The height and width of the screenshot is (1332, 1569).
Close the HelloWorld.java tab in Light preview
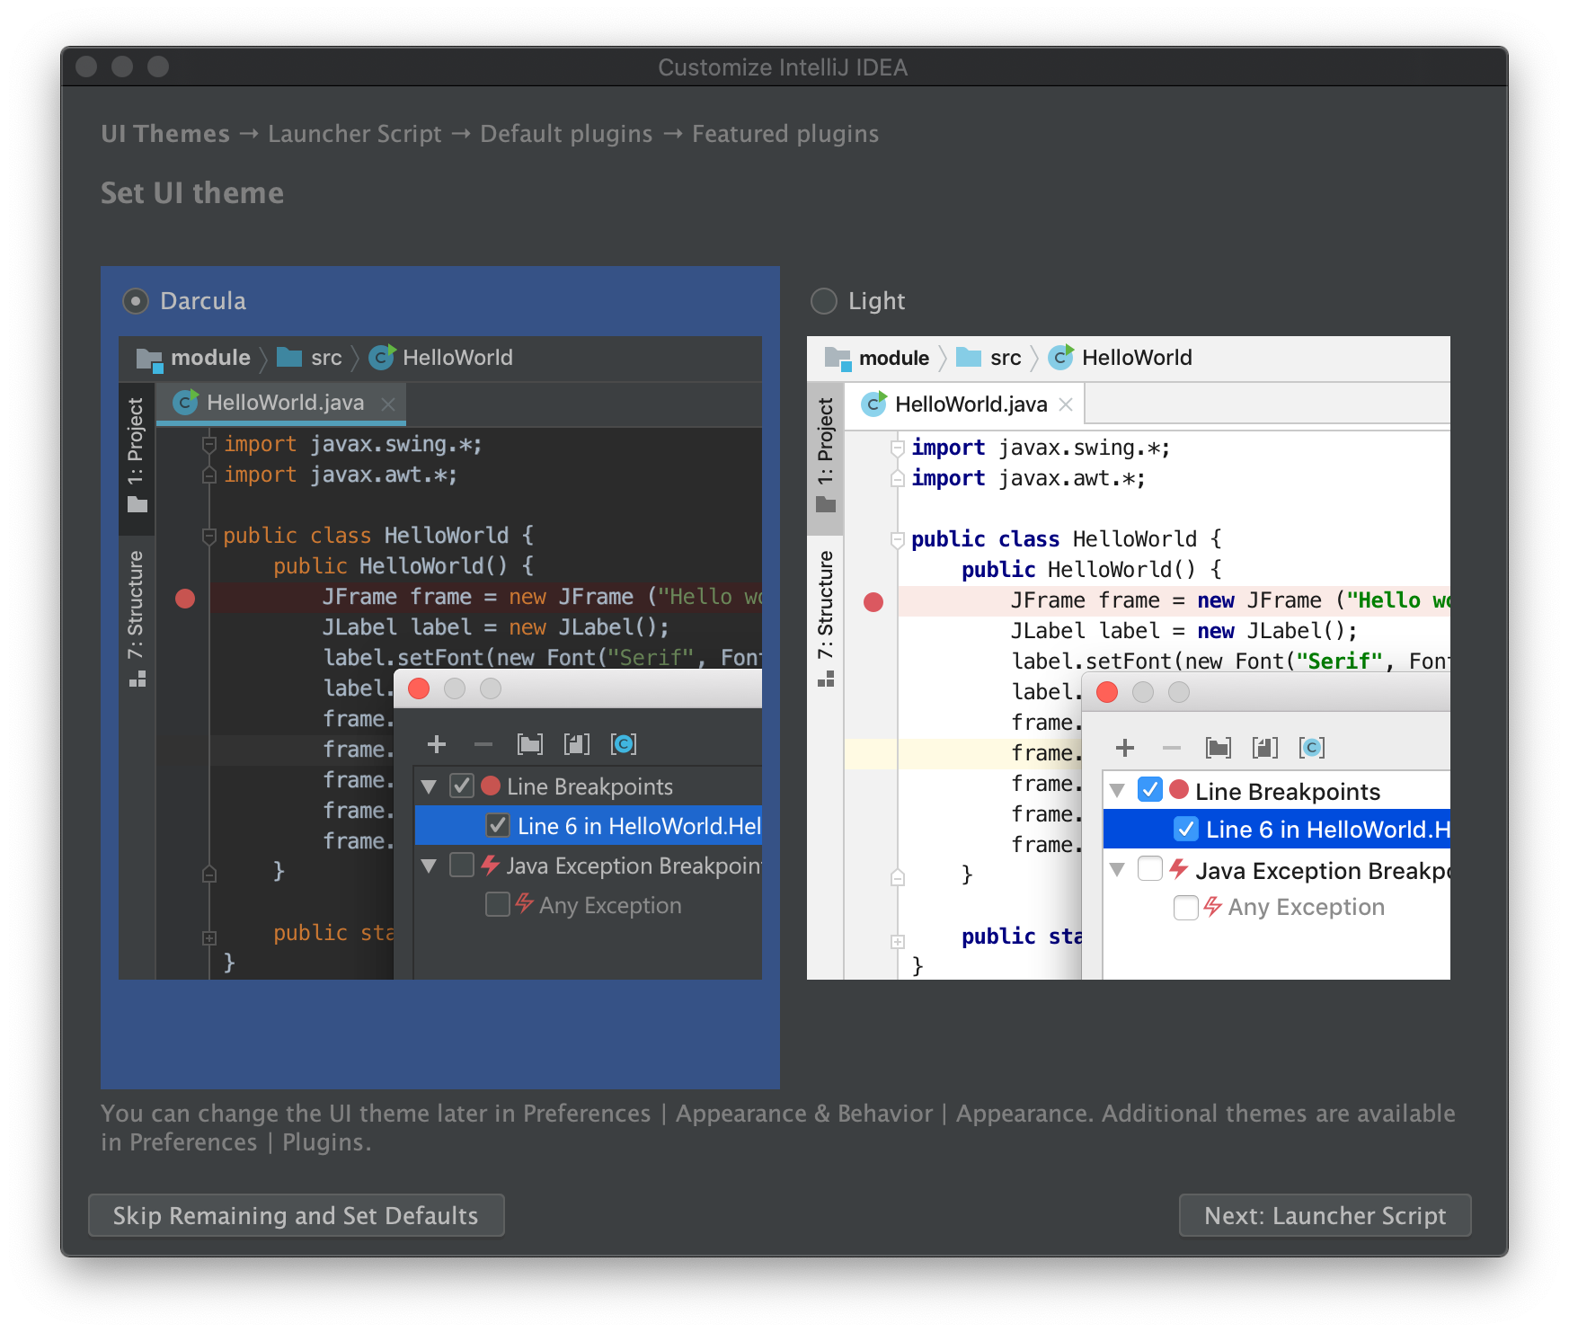[x=1066, y=404]
